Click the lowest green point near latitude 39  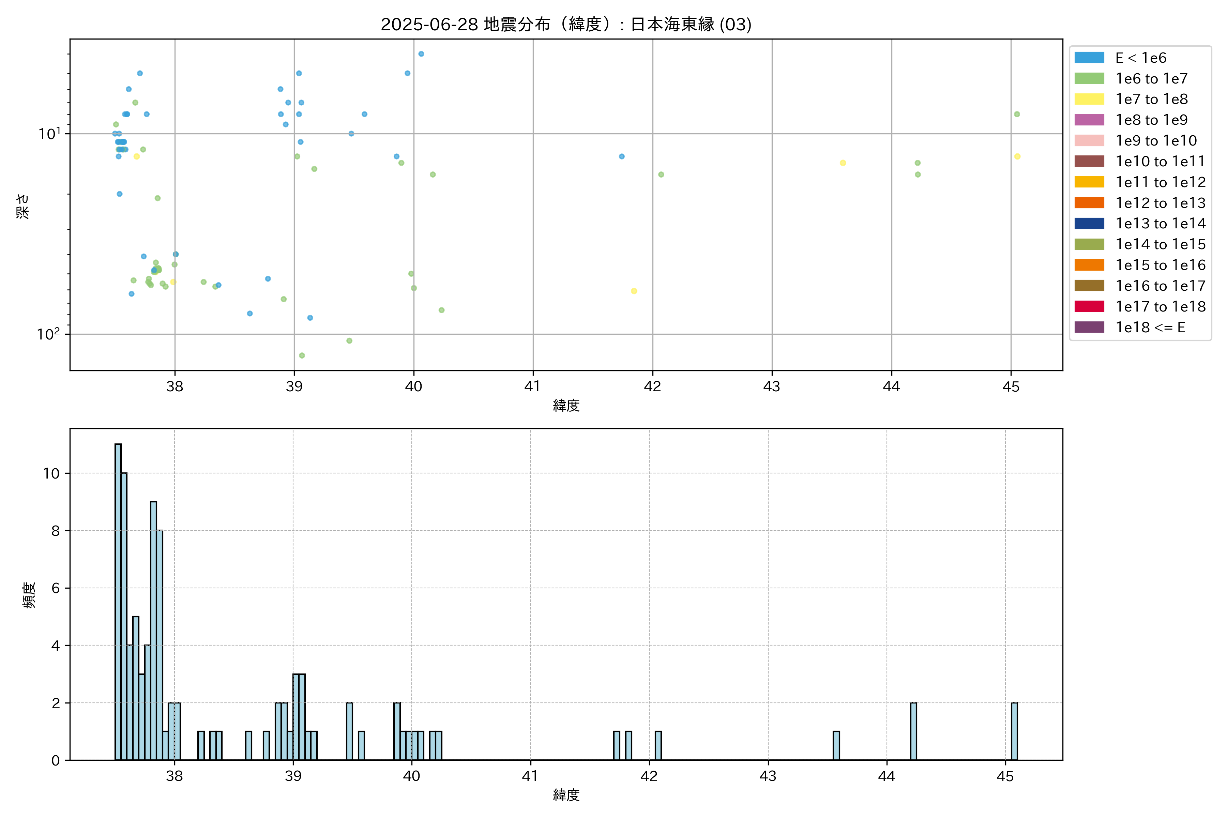click(x=302, y=355)
